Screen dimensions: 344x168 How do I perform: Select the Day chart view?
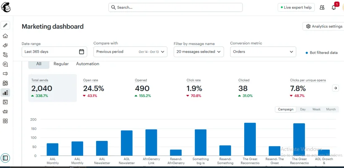tap(303, 109)
